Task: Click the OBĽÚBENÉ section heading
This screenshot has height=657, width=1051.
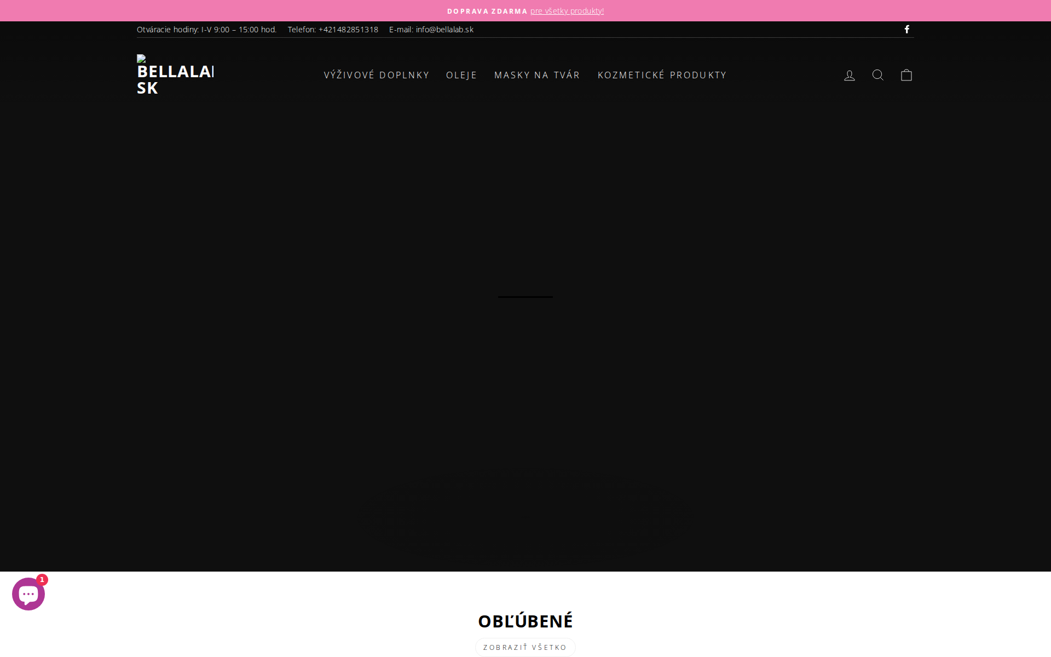Action: (x=525, y=620)
